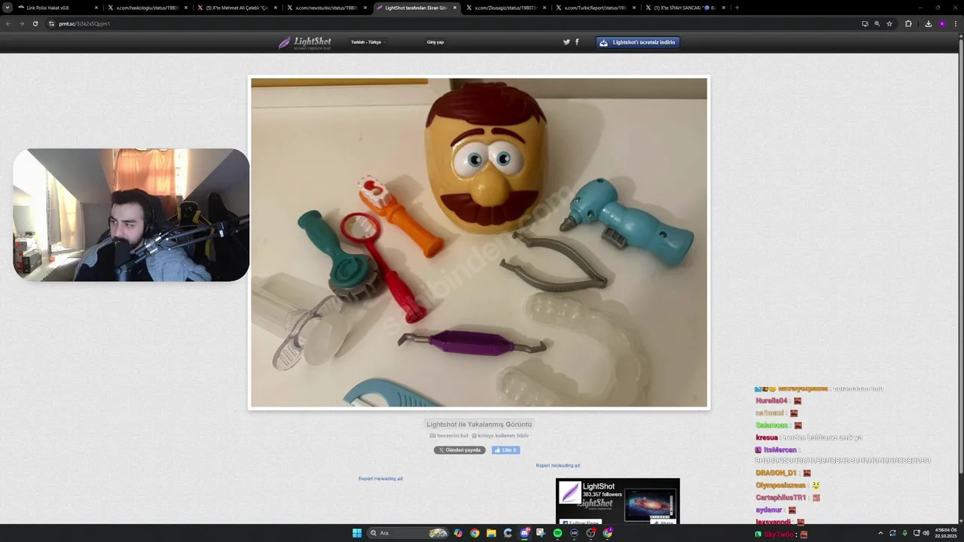Click Report misleading ad link above LightShot widget
Image resolution: width=964 pixels, height=542 pixels.
pyautogui.click(x=557, y=466)
